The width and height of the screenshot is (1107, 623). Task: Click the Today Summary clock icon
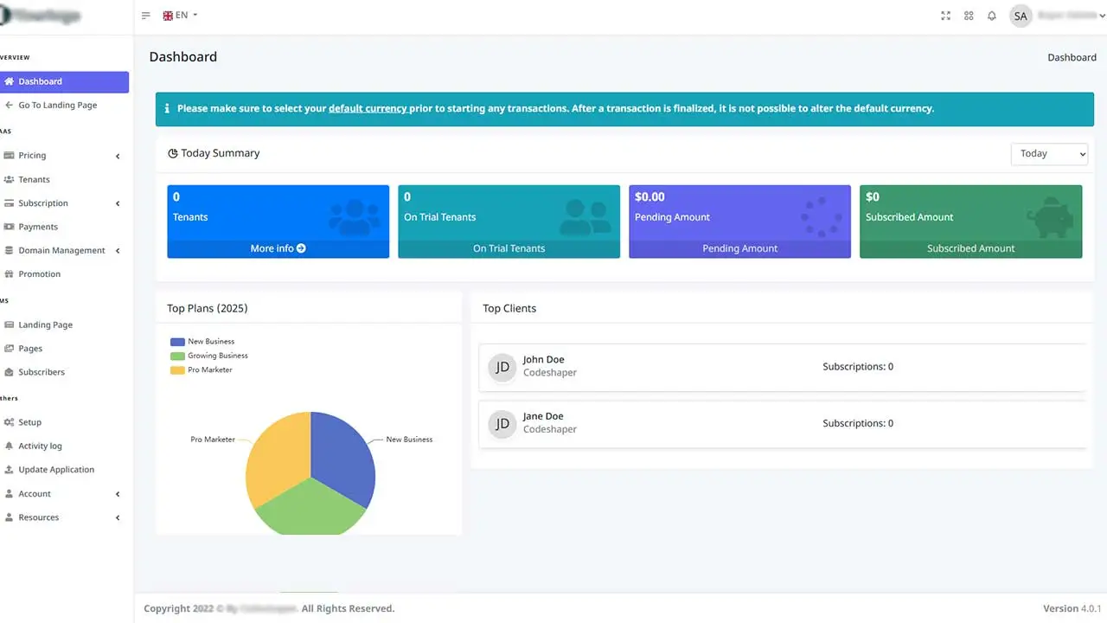[x=173, y=153]
